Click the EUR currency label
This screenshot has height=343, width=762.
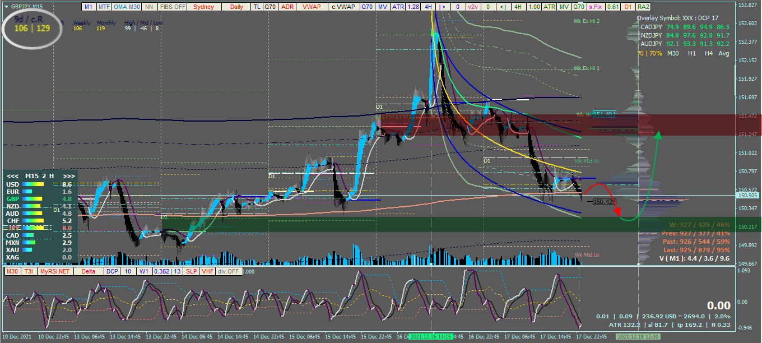pyautogui.click(x=12, y=192)
